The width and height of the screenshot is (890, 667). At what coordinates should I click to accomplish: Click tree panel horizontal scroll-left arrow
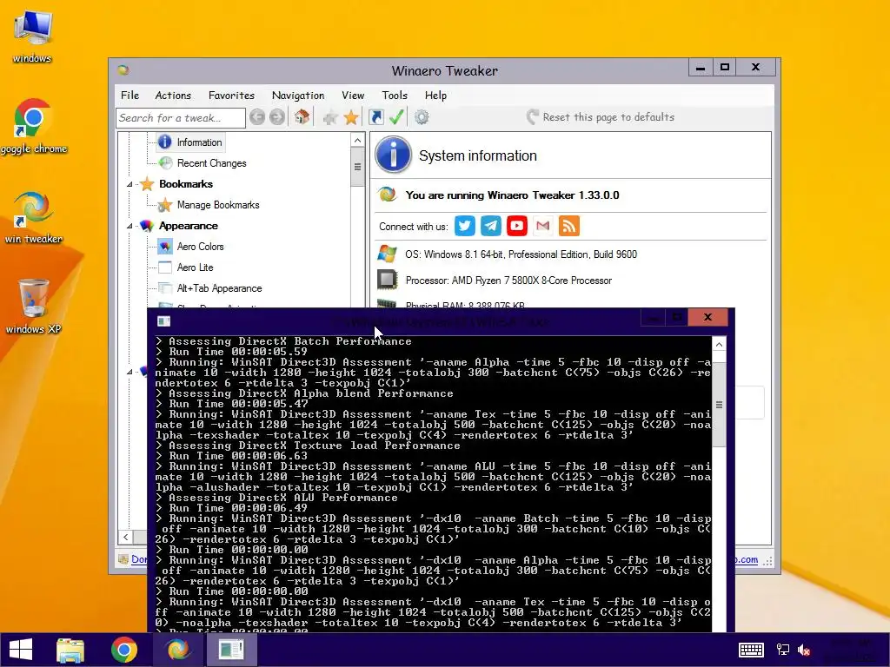coord(126,537)
